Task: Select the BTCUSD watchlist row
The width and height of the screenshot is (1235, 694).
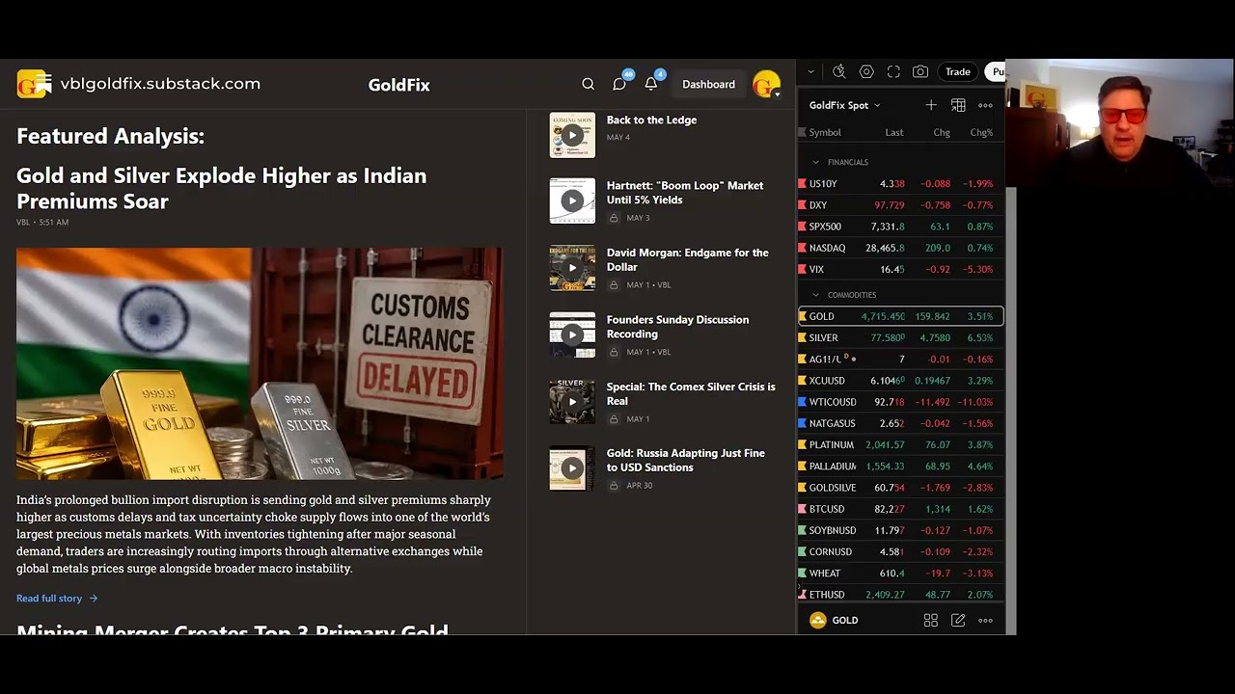Action: [x=900, y=509]
